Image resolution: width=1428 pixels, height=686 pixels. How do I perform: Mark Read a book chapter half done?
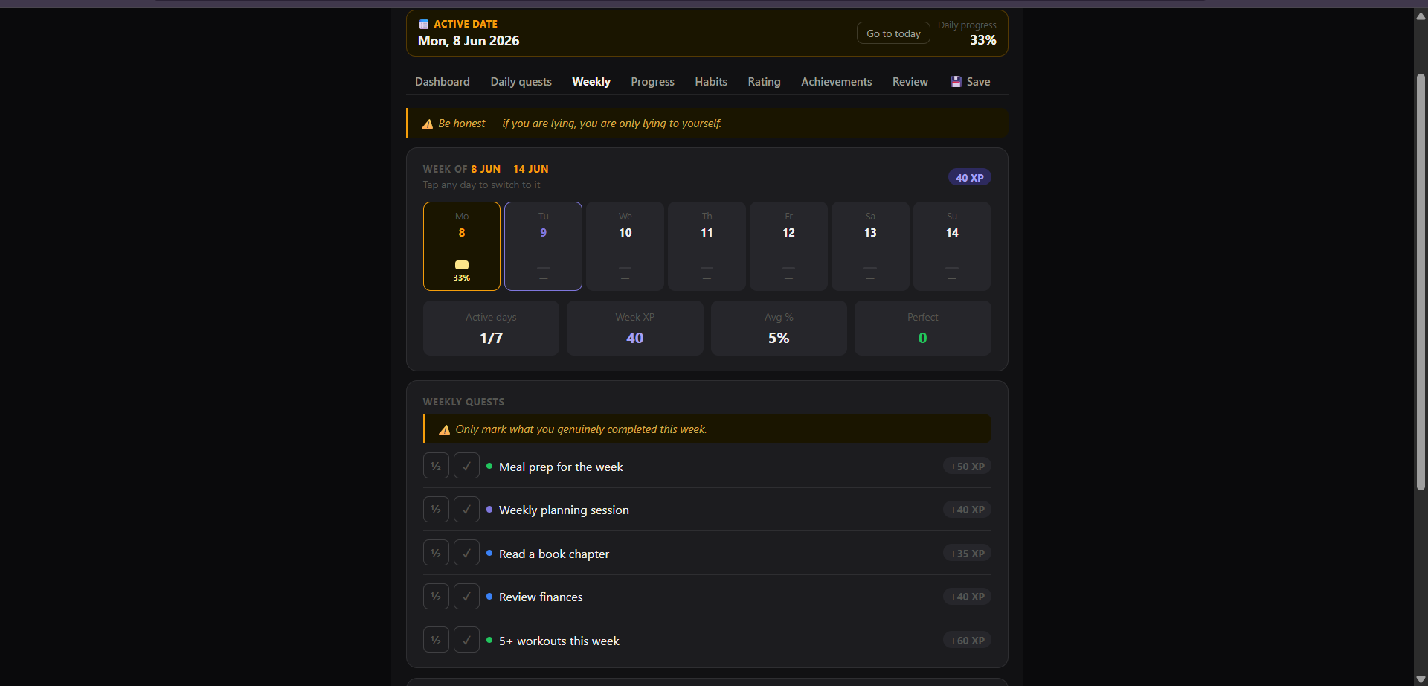tap(436, 554)
